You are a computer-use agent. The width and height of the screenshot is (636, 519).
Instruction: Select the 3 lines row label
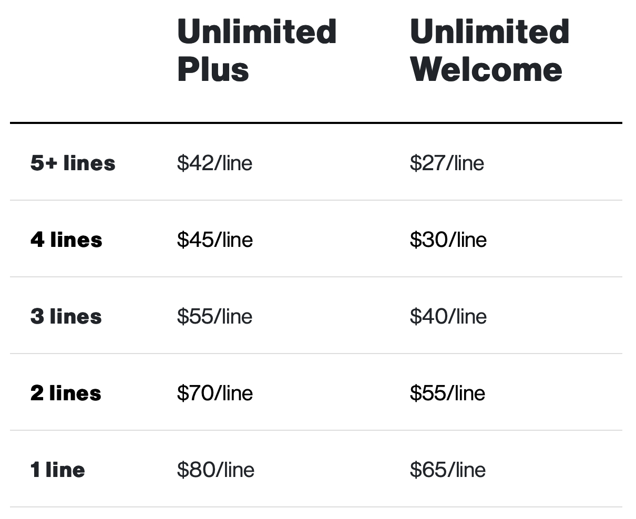(66, 316)
